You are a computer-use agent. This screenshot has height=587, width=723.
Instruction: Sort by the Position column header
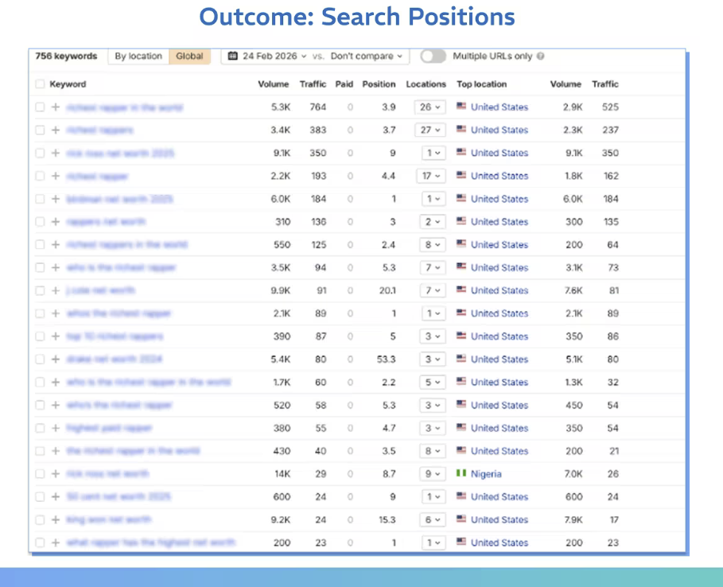379,84
